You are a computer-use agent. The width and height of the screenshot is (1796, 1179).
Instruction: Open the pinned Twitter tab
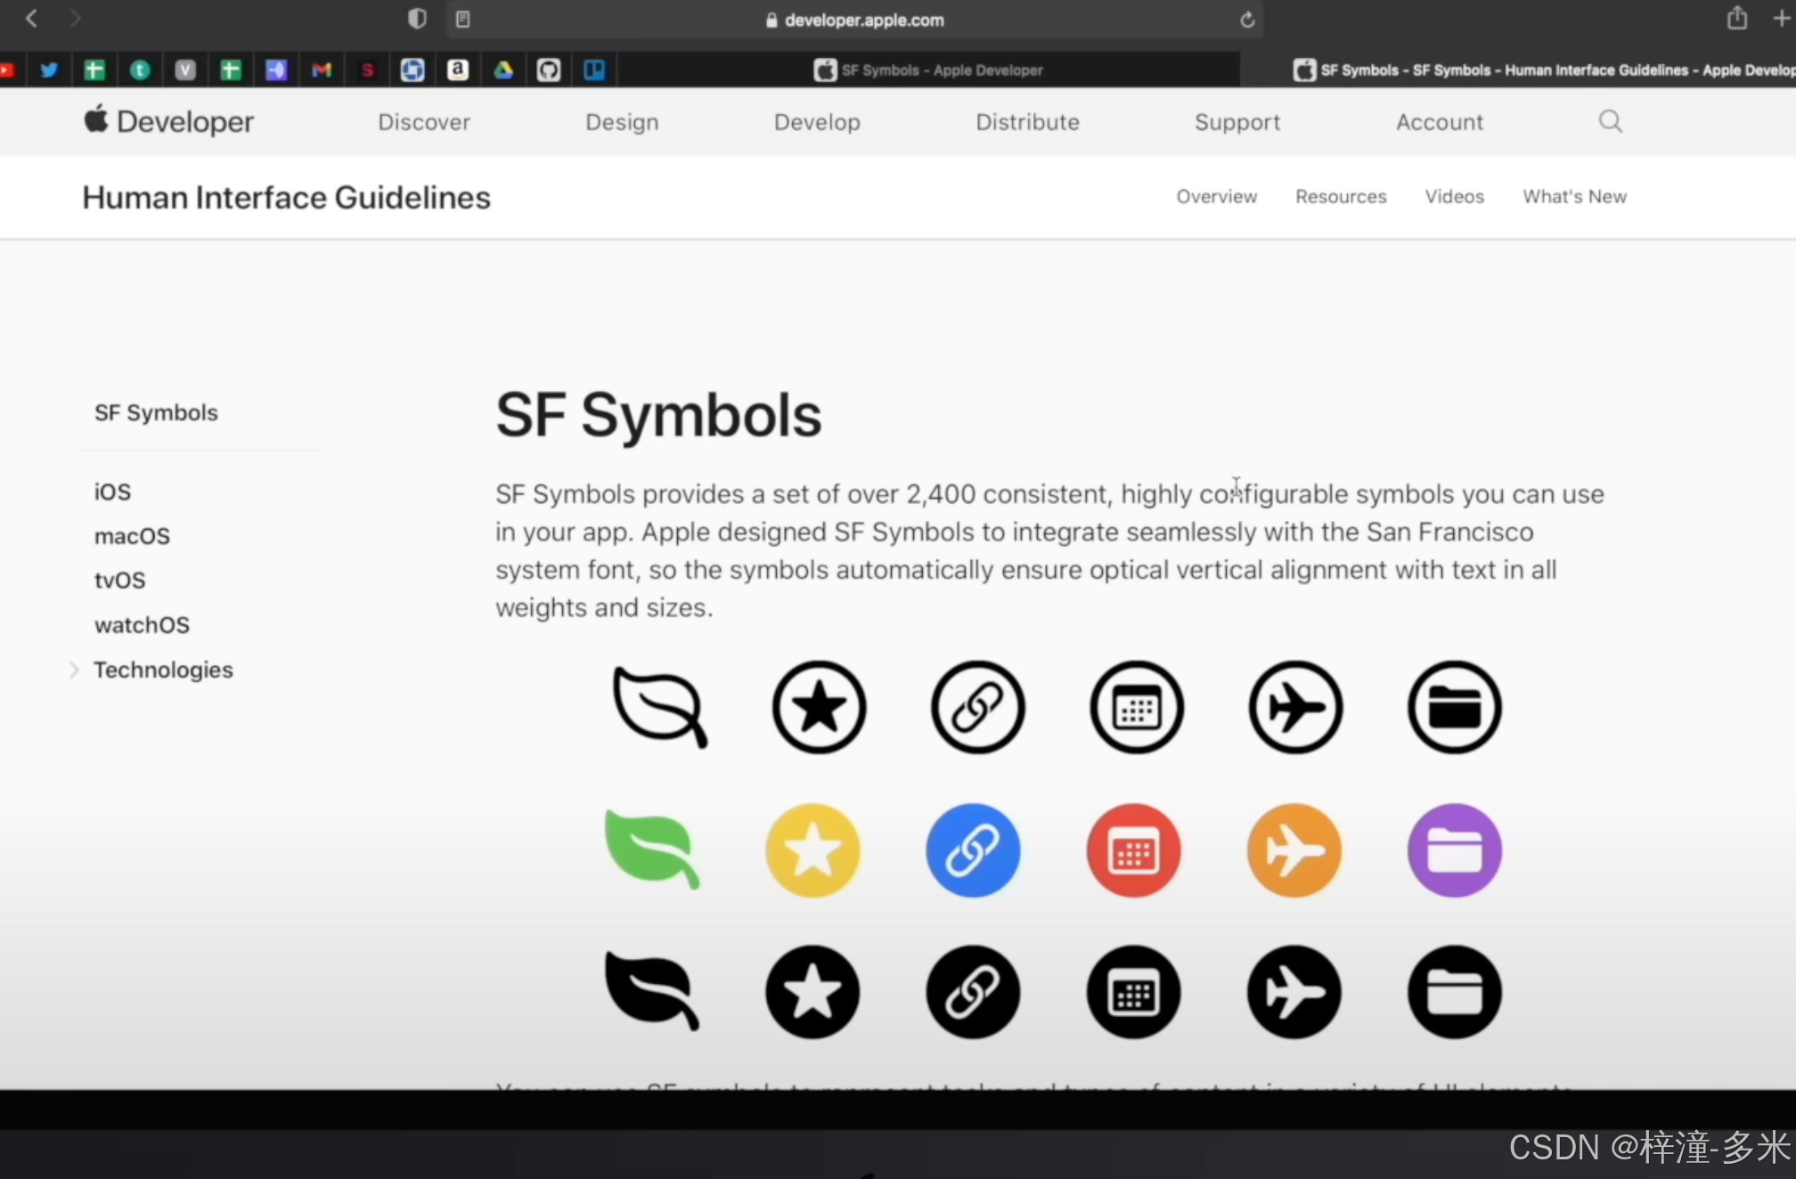(x=49, y=69)
